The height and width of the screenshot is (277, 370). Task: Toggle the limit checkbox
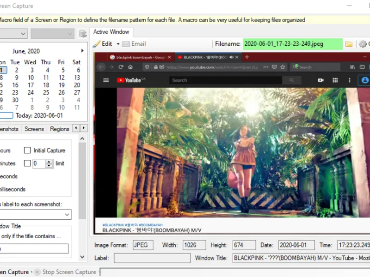(27, 163)
